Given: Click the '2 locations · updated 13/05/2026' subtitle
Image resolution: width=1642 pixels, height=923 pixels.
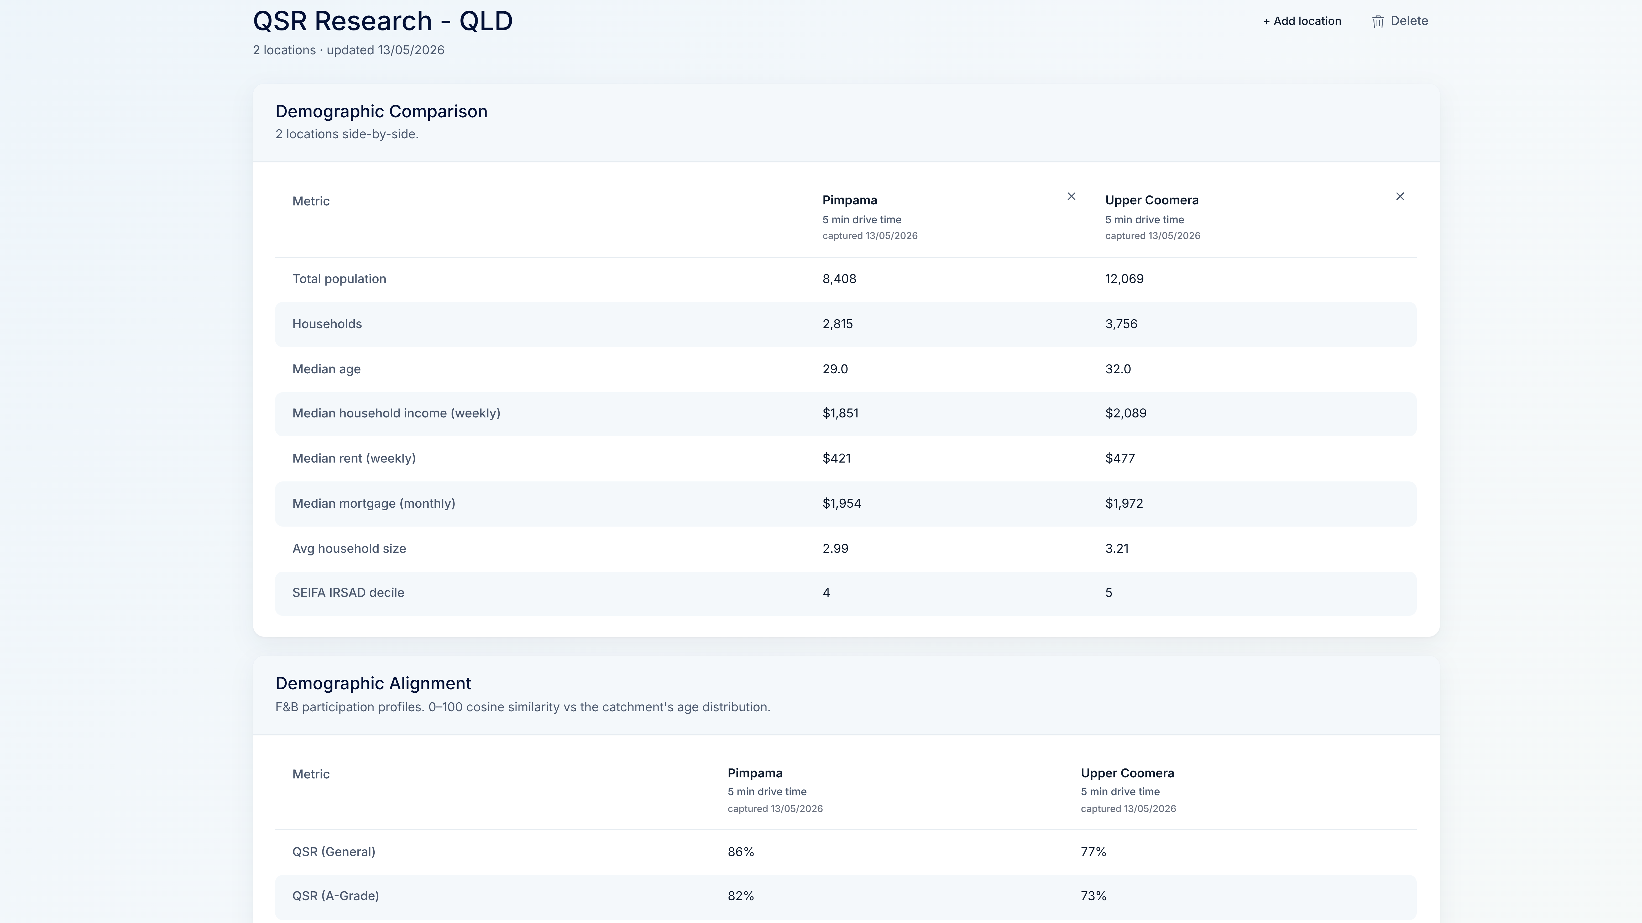Looking at the screenshot, I should [x=349, y=50].
